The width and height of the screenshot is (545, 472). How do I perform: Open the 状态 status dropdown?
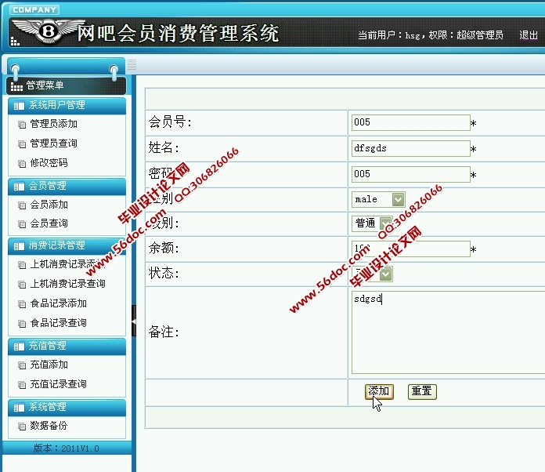click(372, 274)
